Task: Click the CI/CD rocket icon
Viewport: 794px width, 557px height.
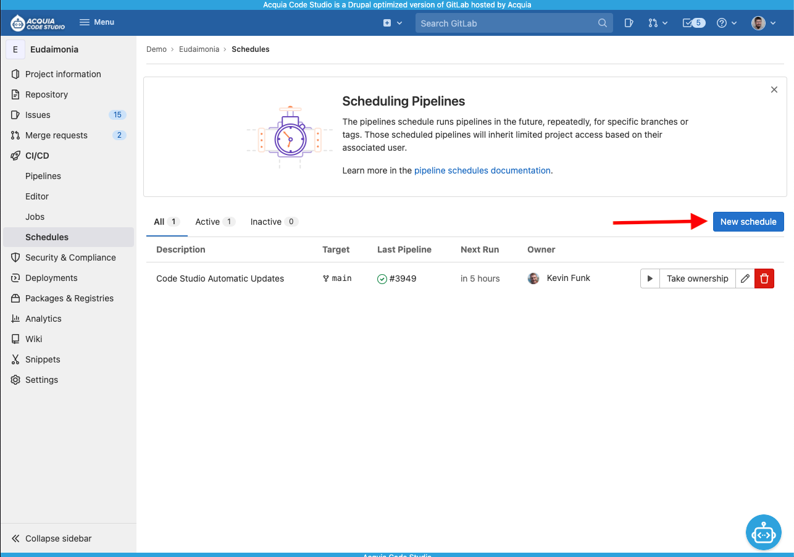Action: (x=15, y=156)
